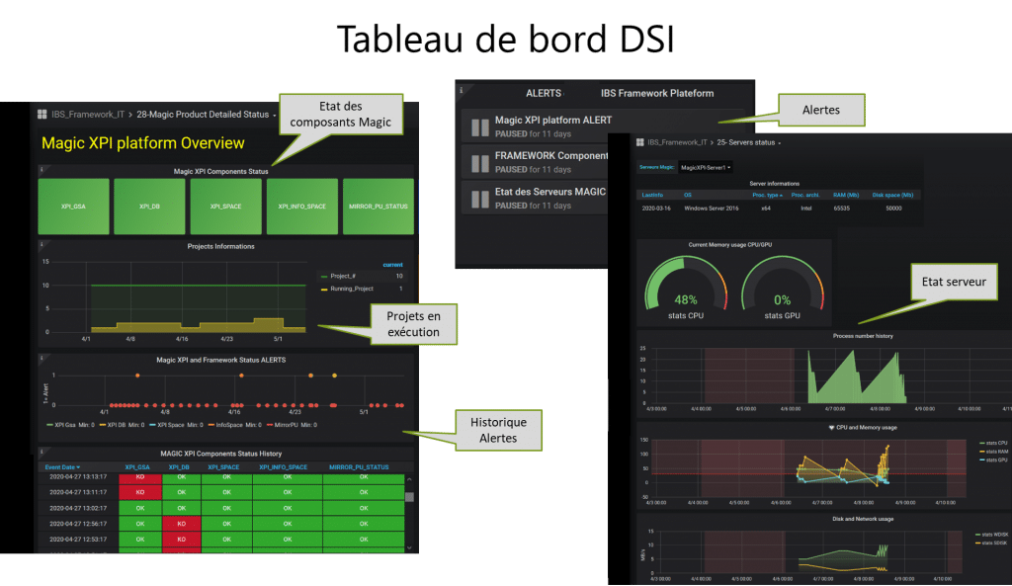The width and height of the screenshot is (1012, 586).
Task: Open IBS_Framework_IT breadcrumb in Servers status window
Action: coord(677,142)
